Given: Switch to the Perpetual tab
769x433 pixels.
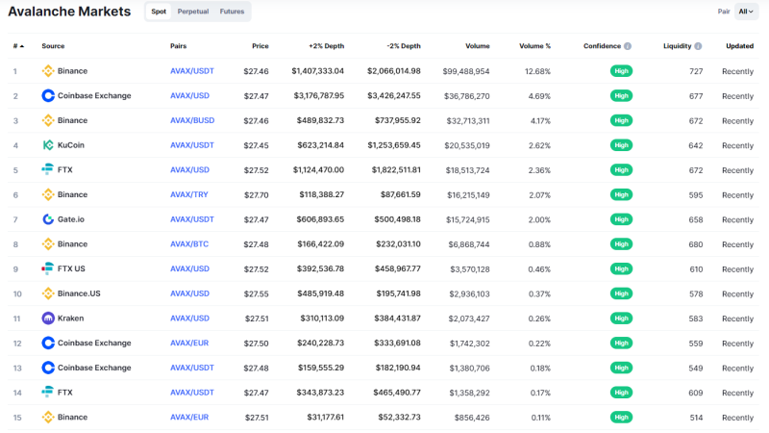Looking at the screenshot, I should pos(193,12).
